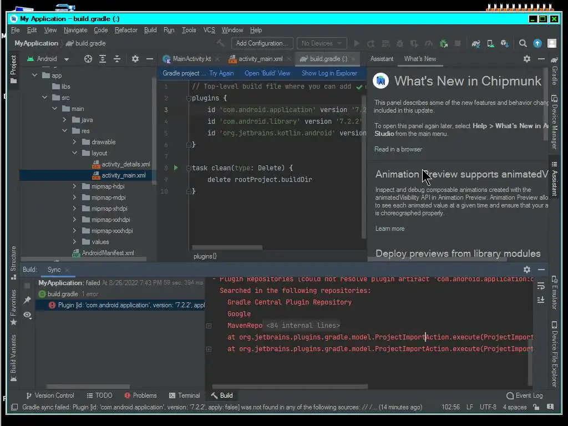The height and width of the screenshot is (426, 568).
Task: Open the Android project view dropdown
Action: [x=48, y=59]
